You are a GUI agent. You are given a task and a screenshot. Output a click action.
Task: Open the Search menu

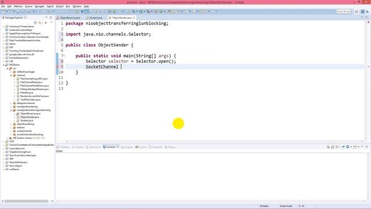pyautogui.click(x=50, y=6)
